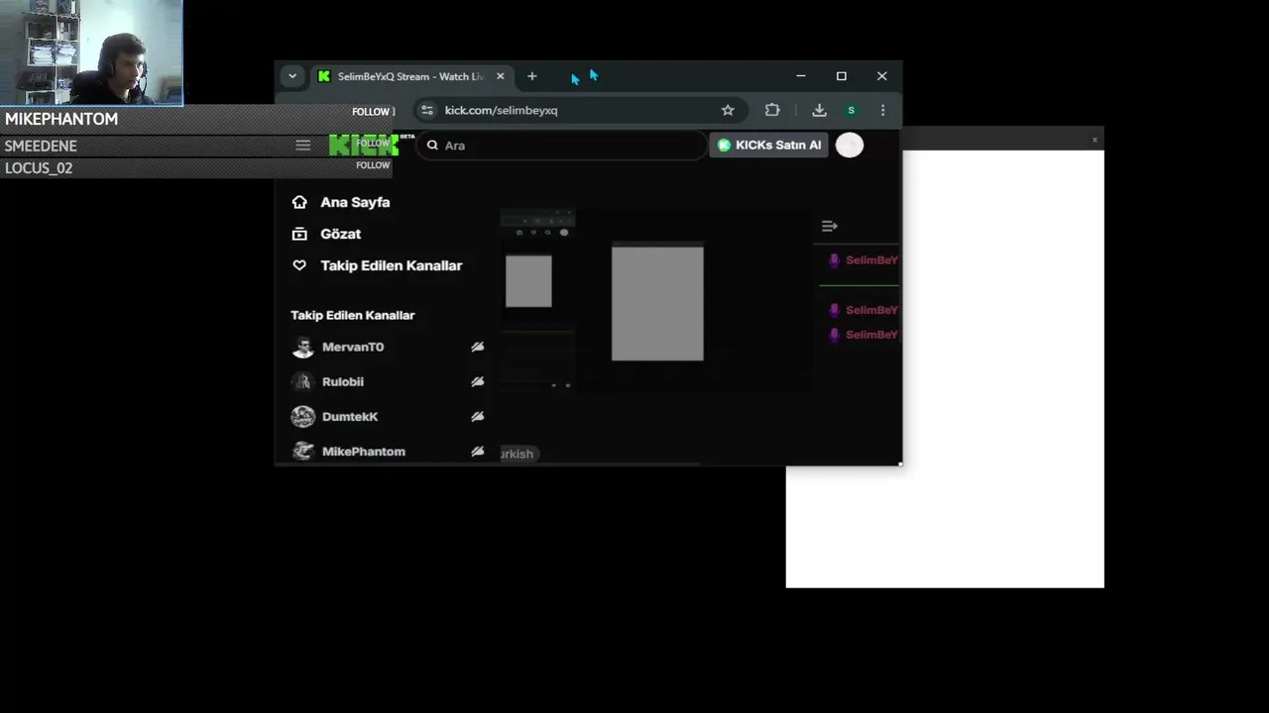Select the SelimBeYxQ Stream browser tab
This screenshot has height=713, width=1269.
click(410, 76)
